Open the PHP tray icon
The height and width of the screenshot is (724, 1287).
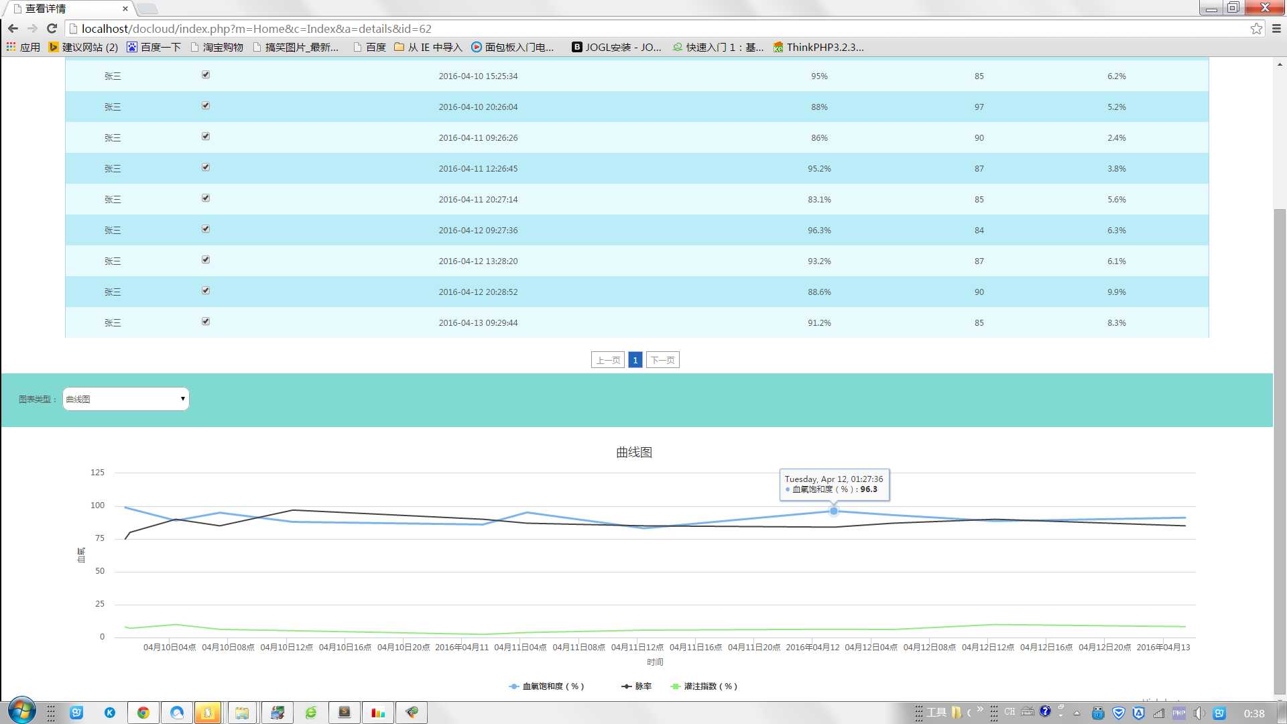pos(1179,713)
